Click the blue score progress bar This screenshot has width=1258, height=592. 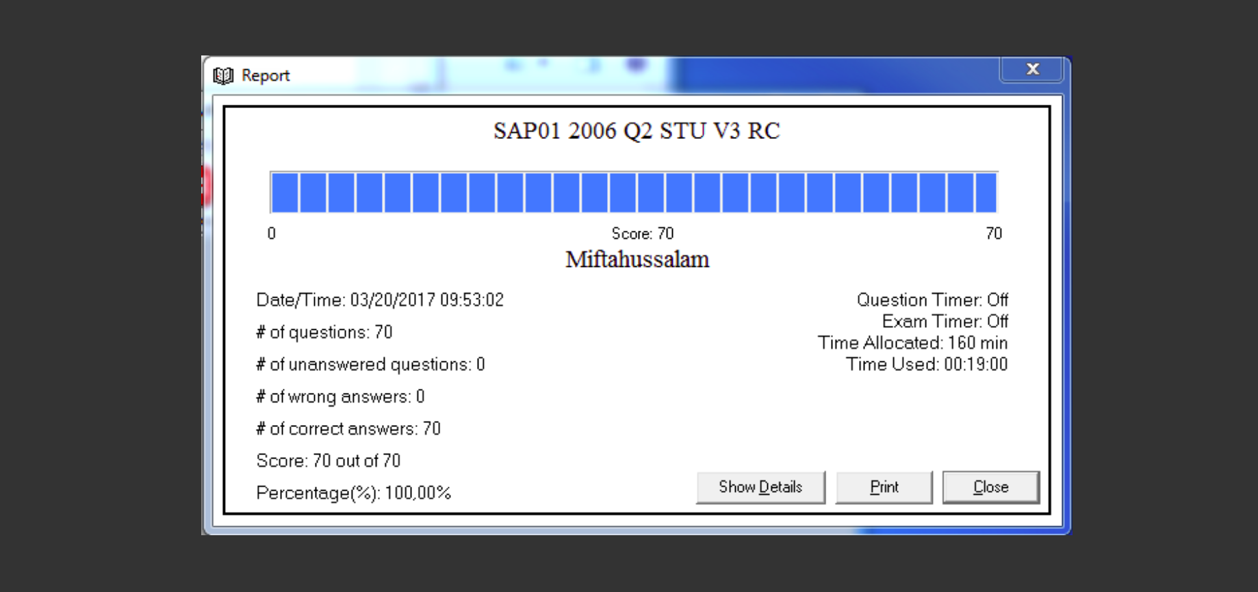[x=634, y=193]
